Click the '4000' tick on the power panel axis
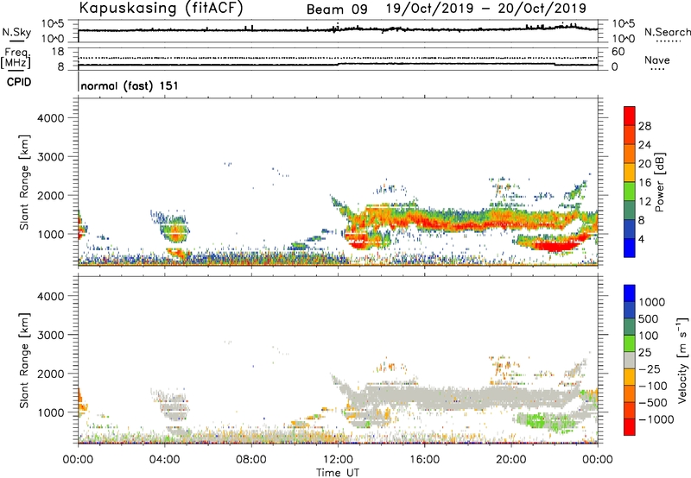The width and height of the screenshot is (691, 478). tap(50, 118)
